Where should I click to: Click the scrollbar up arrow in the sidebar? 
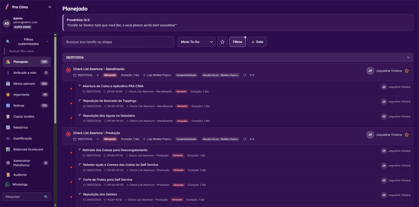[x=55, y=35]
